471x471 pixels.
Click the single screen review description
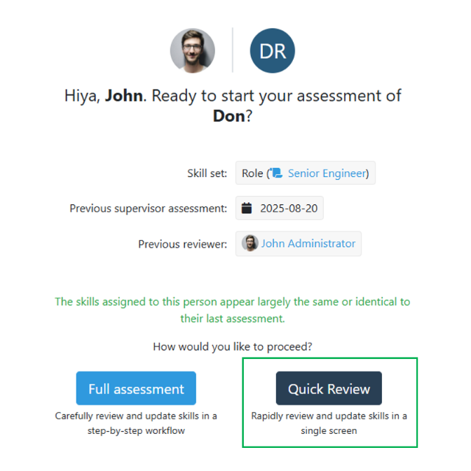(x=329, y=423)
